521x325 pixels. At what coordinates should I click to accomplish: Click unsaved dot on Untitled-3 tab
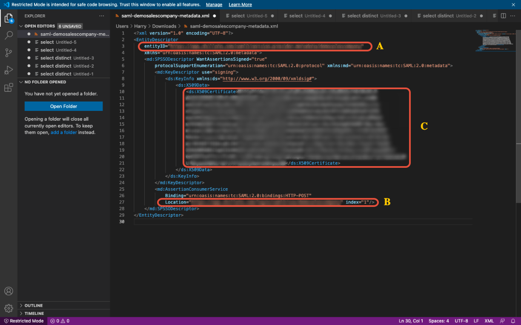click(406, 16)
